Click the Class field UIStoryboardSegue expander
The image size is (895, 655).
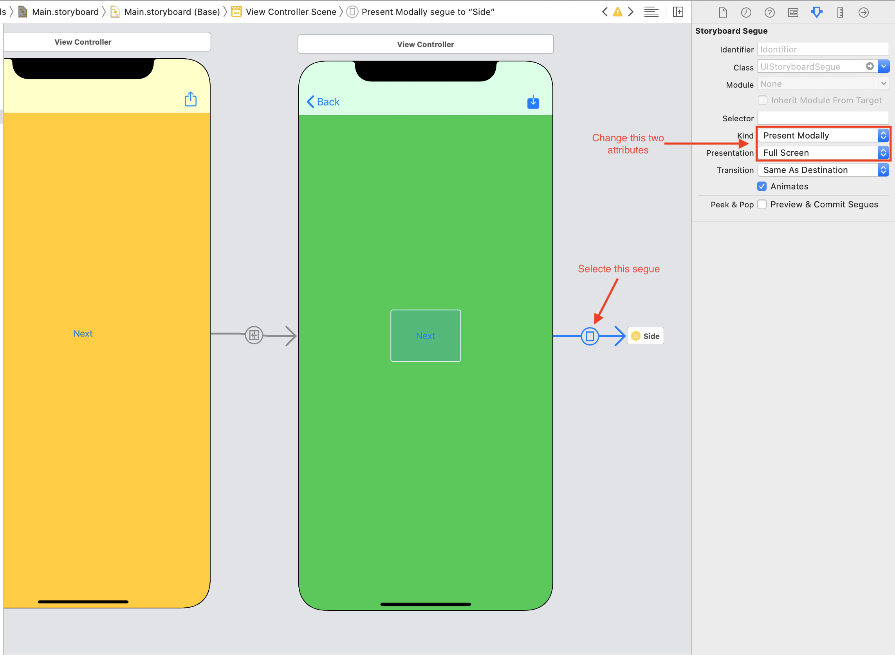[884, 66]
